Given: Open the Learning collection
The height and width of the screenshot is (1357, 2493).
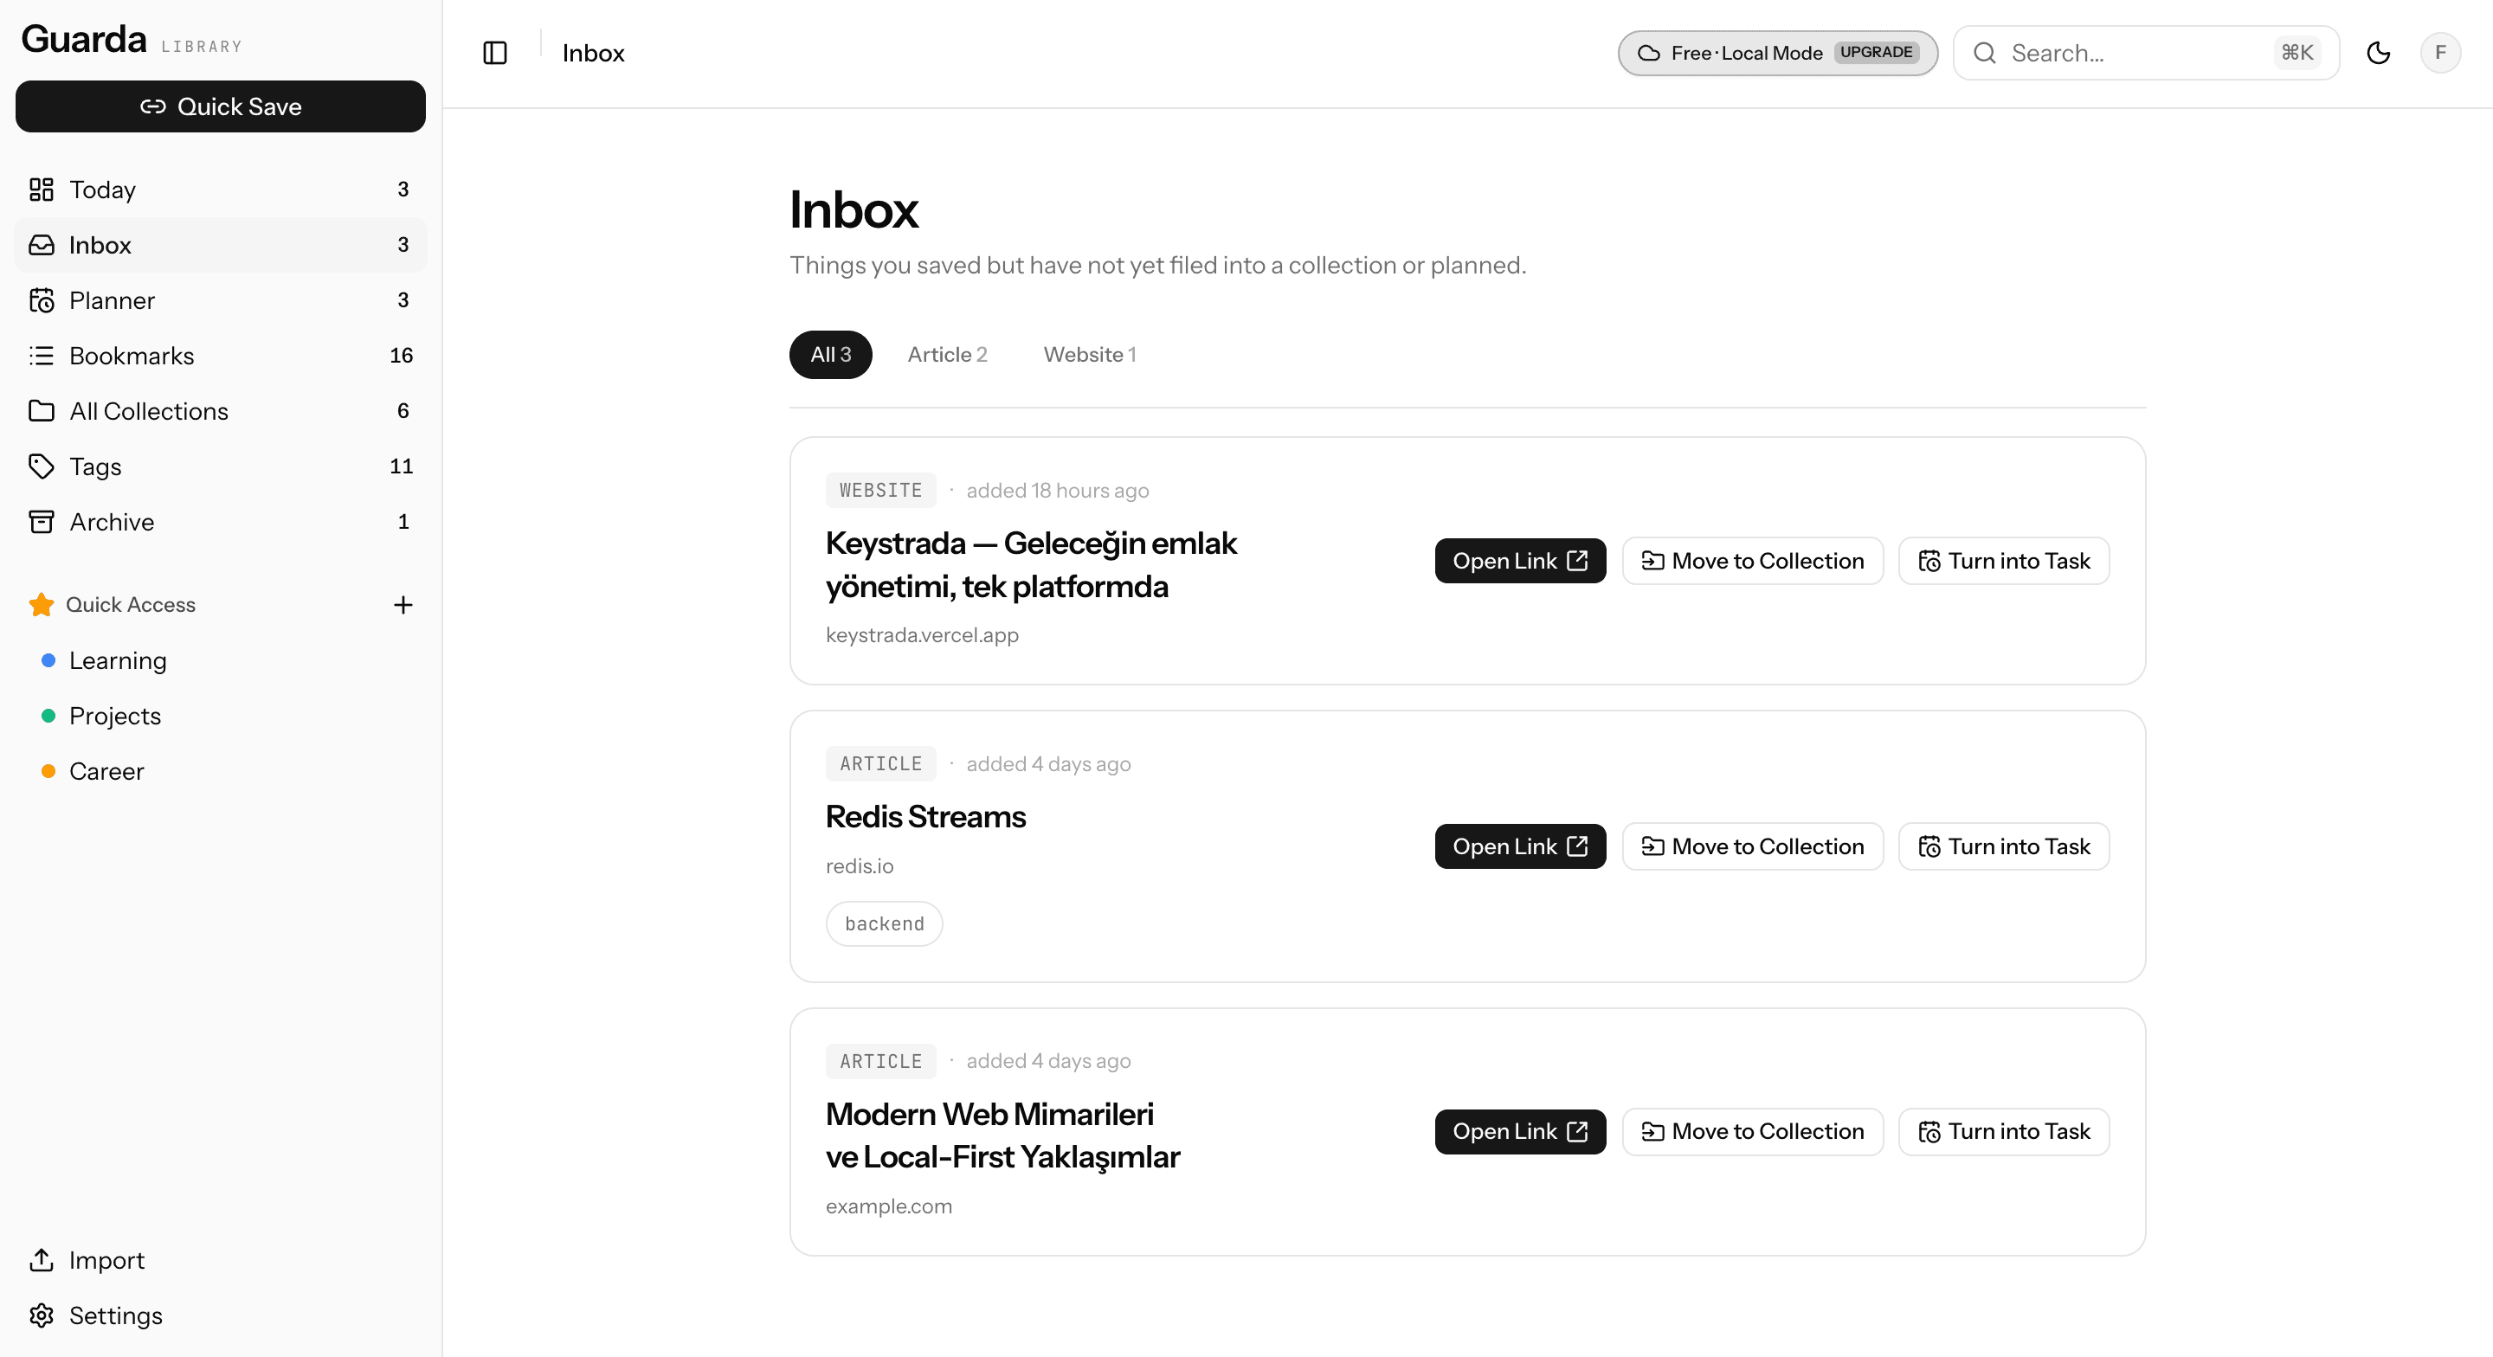Looking at the screenshot, I should [221, 660].
